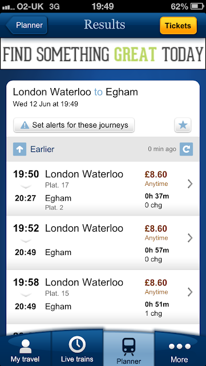Expand 19:52 journey details chevron
This screenshot has height=366, width=206.
[x=190, y=238]
